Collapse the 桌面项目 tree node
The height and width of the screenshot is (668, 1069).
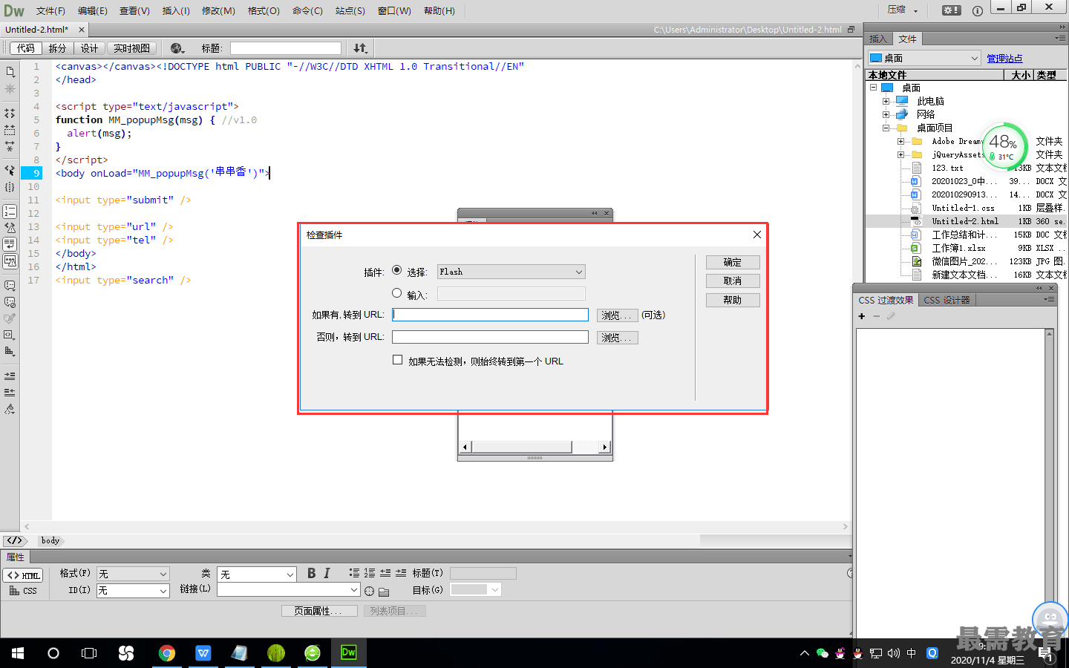tap(886, 128)
